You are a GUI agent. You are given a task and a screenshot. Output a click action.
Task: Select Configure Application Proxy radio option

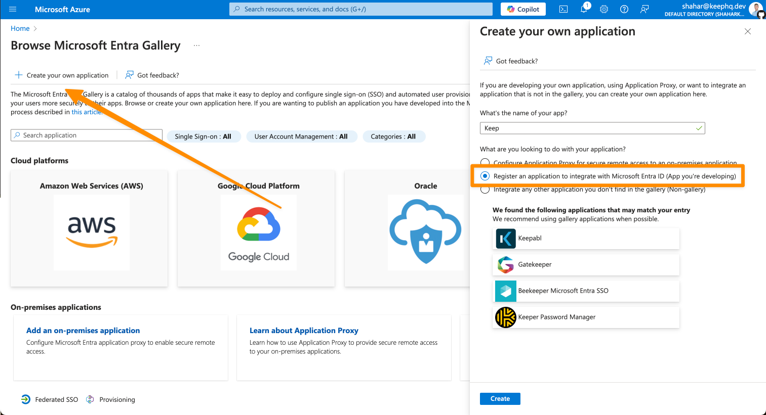[x=485, y=163]
